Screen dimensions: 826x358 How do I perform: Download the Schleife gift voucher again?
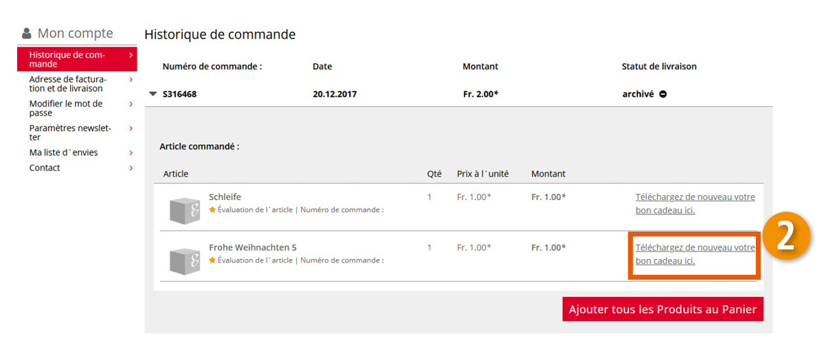click(695, 203)
